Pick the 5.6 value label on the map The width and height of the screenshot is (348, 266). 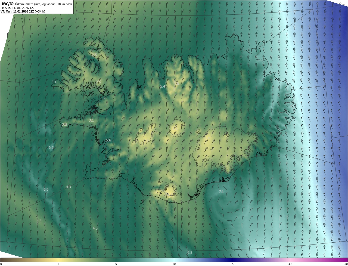point(108,140)
